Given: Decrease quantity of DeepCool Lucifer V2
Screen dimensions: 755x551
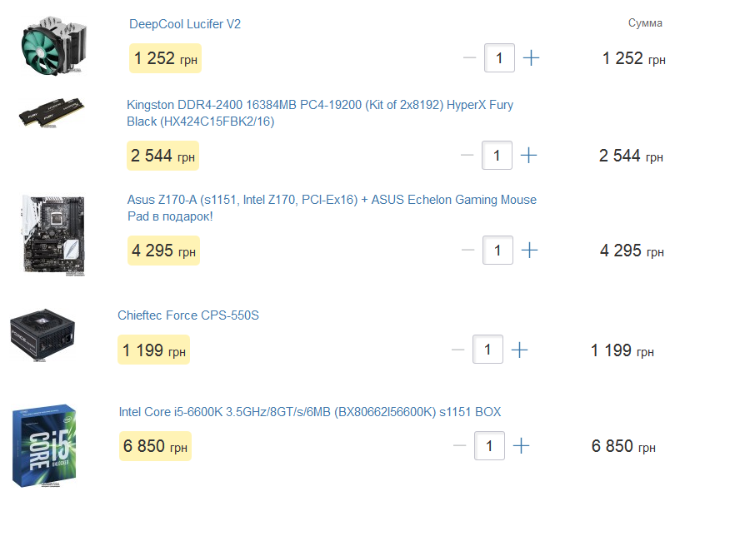Looking at the screenshot, I should click(x=469, y=58).
